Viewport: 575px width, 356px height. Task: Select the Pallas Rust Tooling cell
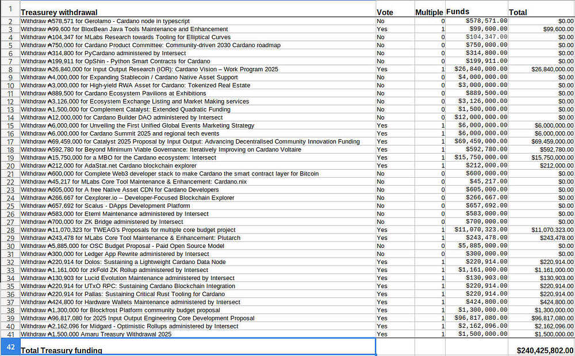[x=198, y=294]
